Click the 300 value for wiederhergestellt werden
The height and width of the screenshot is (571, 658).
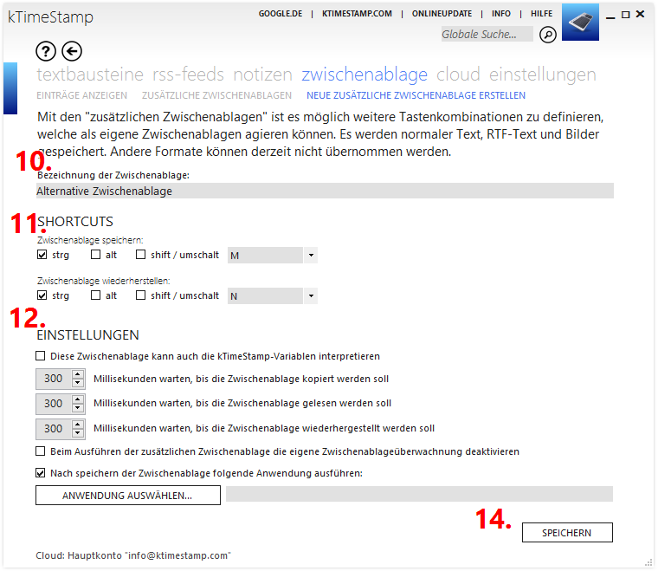54,429
